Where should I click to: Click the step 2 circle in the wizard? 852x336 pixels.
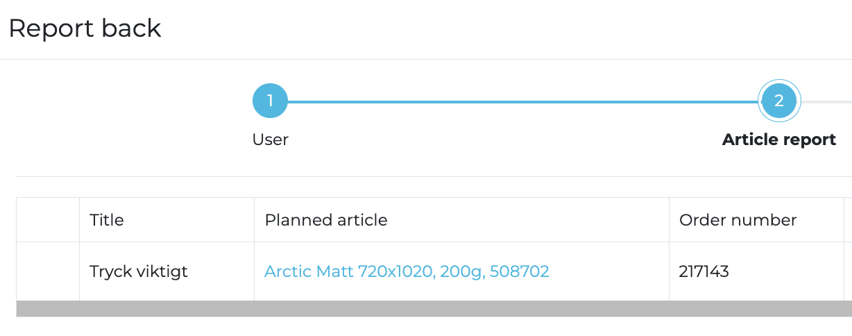[779, 101]
